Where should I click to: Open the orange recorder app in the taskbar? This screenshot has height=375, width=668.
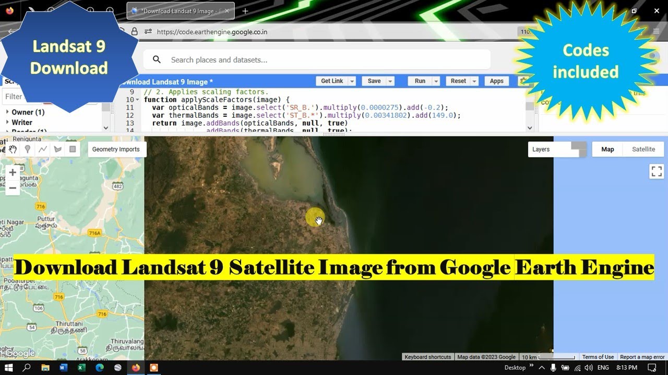click(x=154, y=367)
